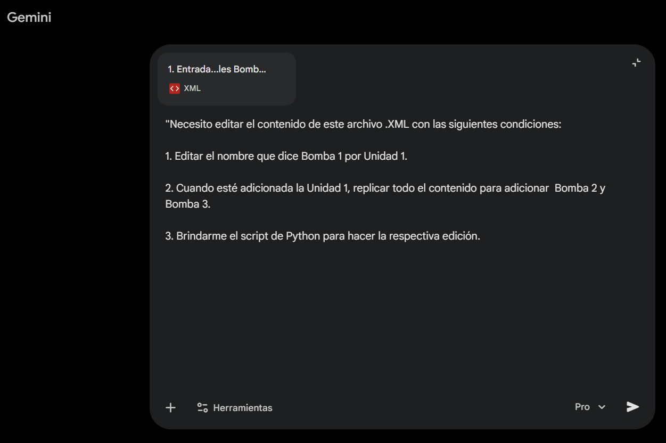Open the Pro model selector

(x=590, y=407)
